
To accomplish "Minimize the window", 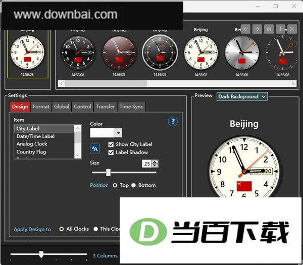I will tap(258, 6).
